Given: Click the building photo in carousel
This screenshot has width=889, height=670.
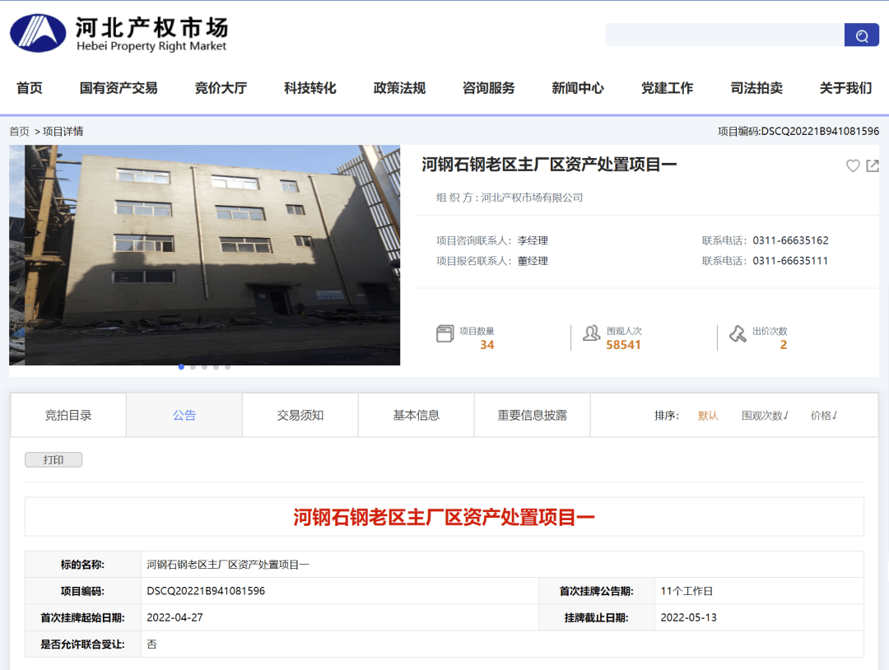Looking at the screenshot, I should 205,255.
